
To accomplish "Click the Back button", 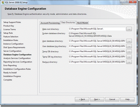I will point(82,99).
